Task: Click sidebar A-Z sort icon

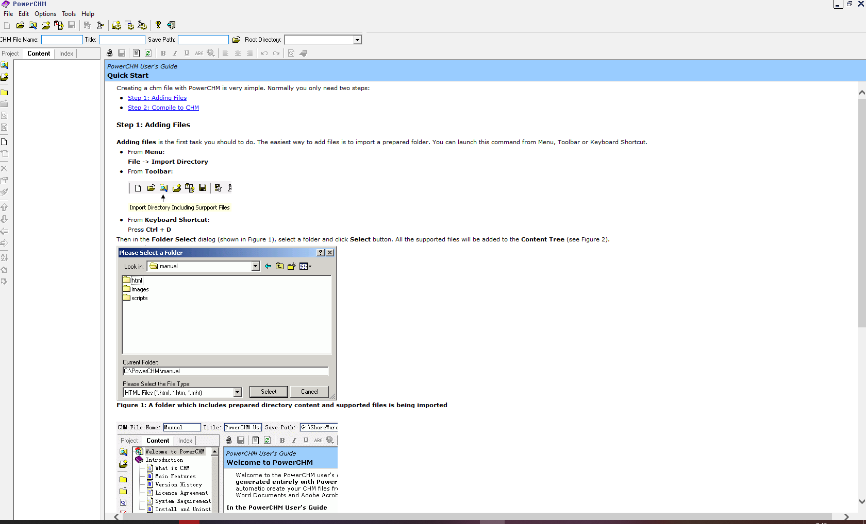Action: (x=4, y=257)
